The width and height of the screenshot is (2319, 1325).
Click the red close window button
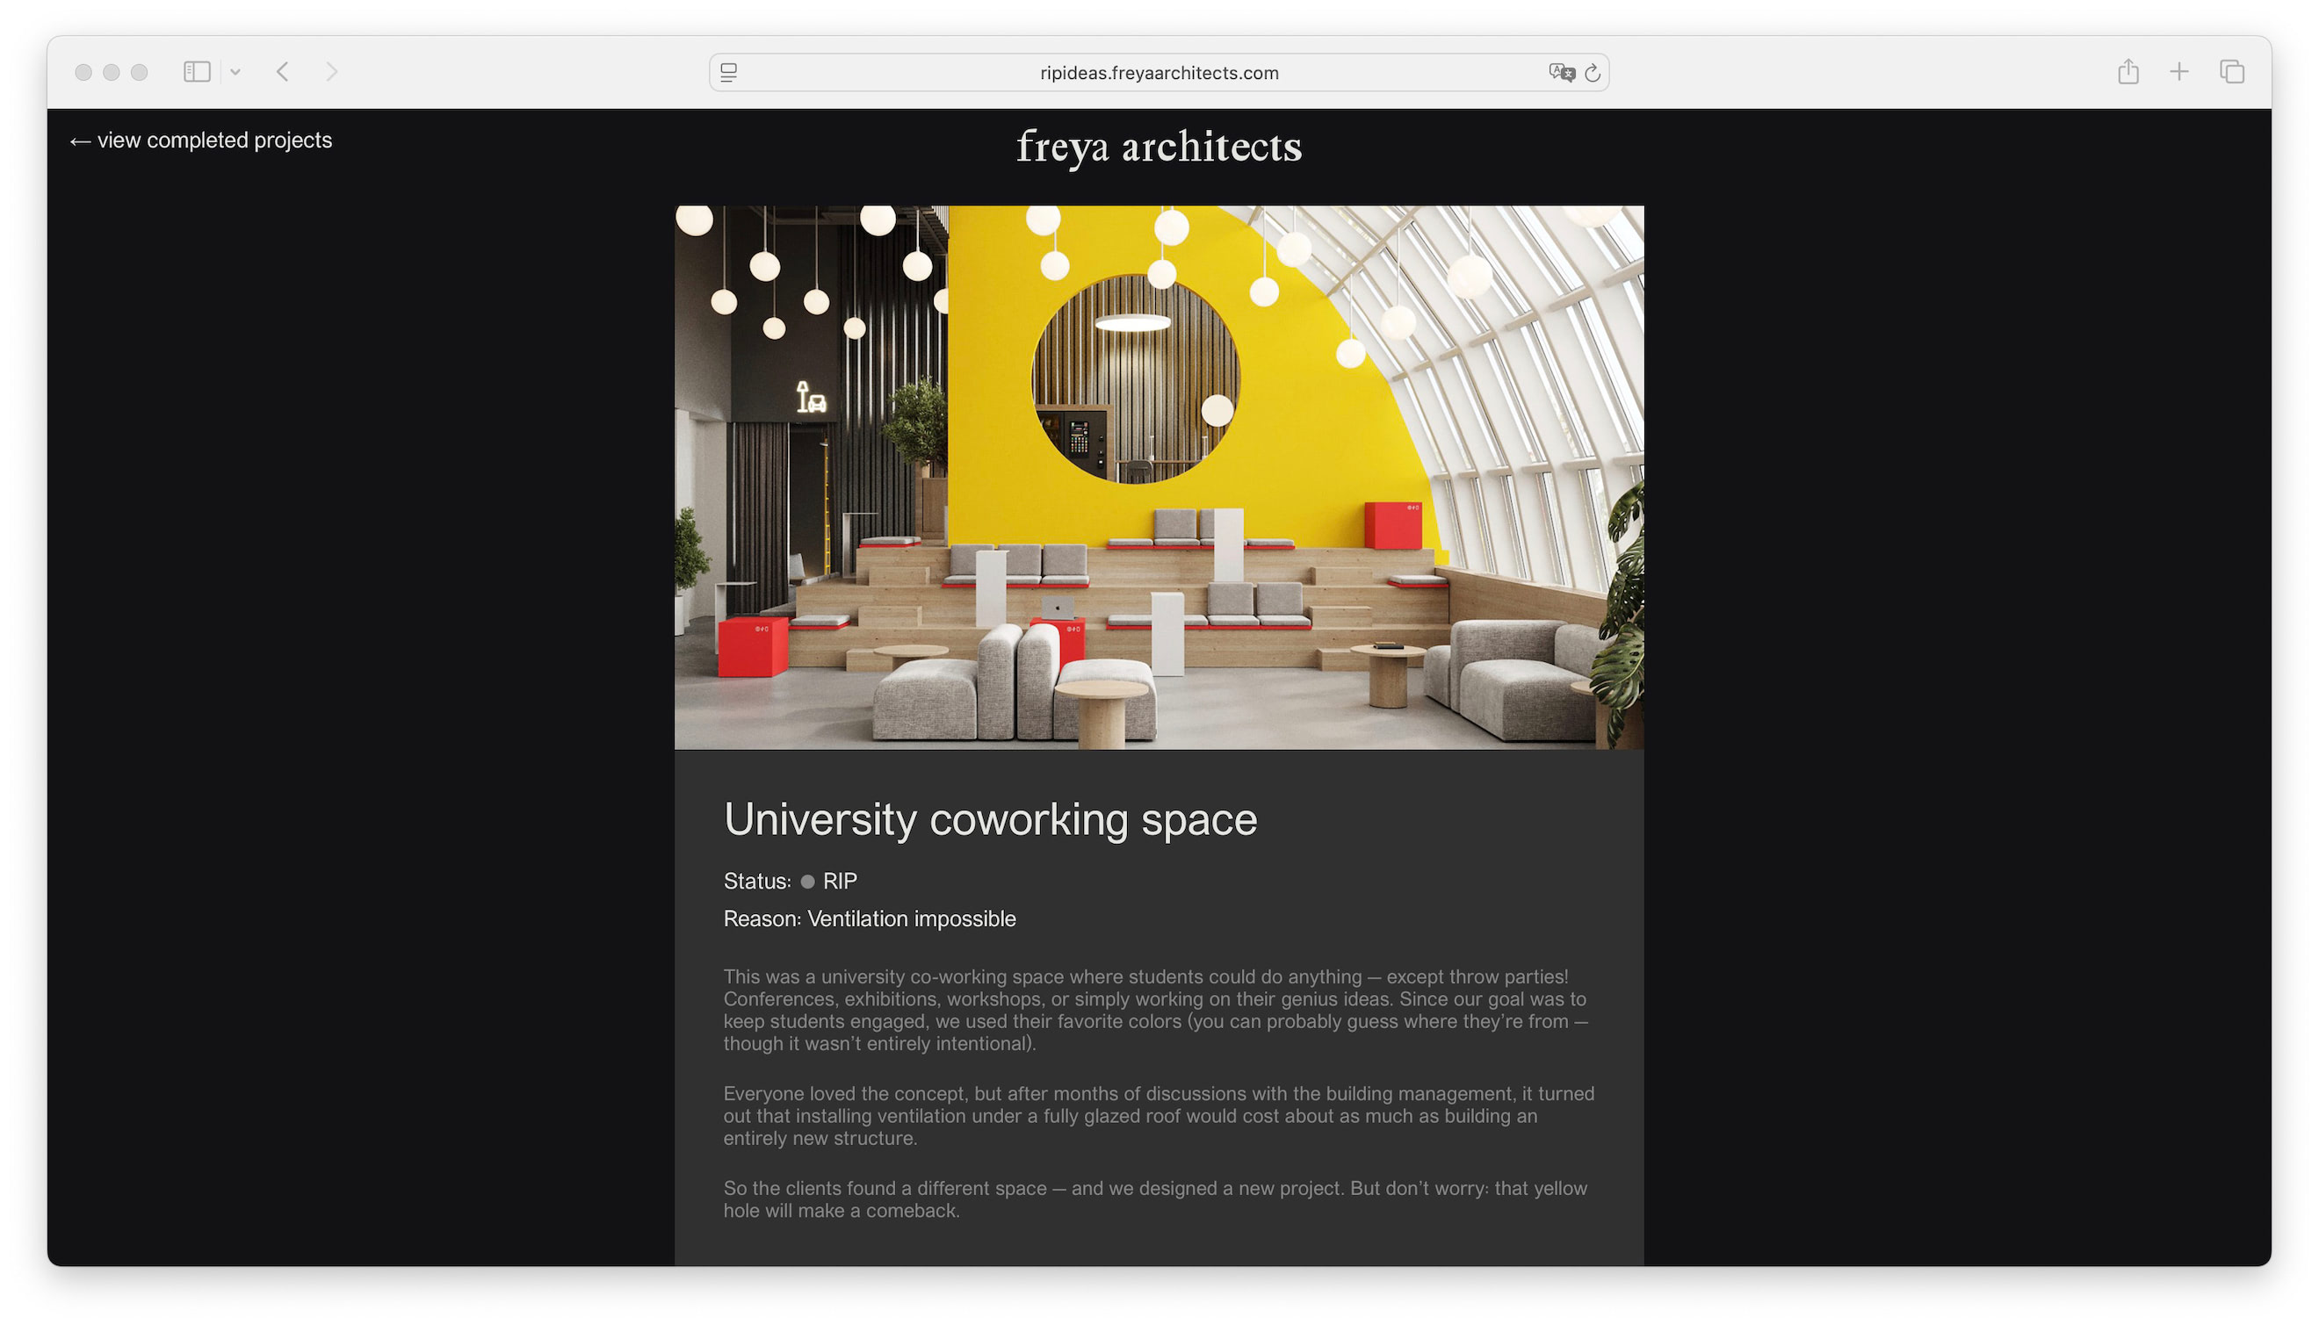click(x=83, y=72)
